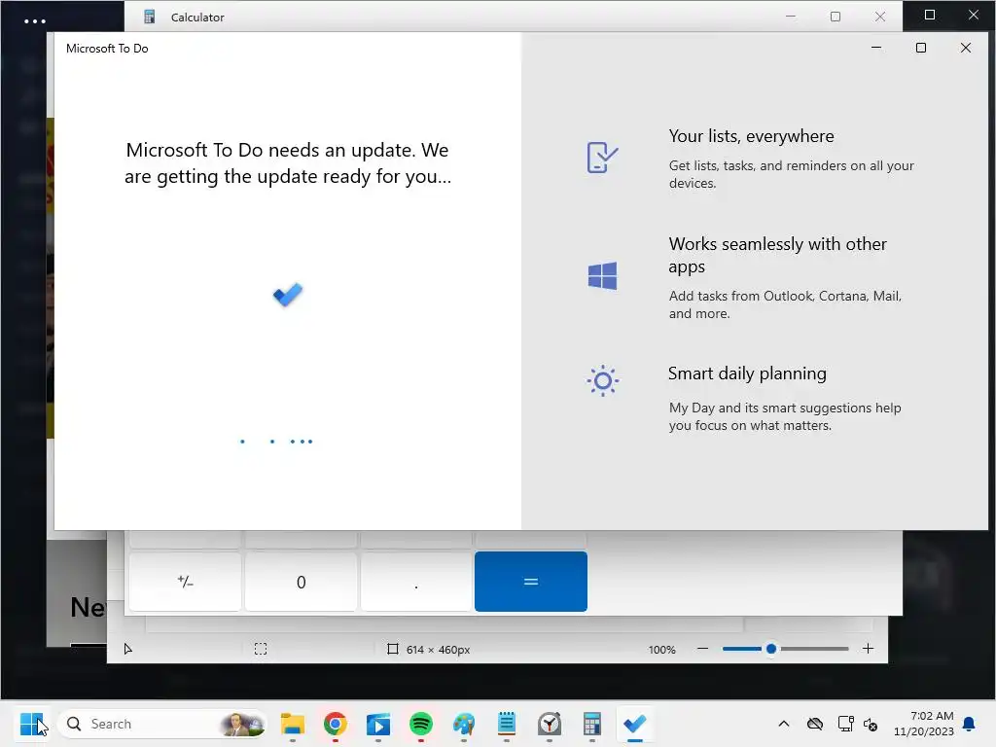Click the Calculator title bar icon
The width and height of the screenshot is (996, 747).
coord(149,17)
